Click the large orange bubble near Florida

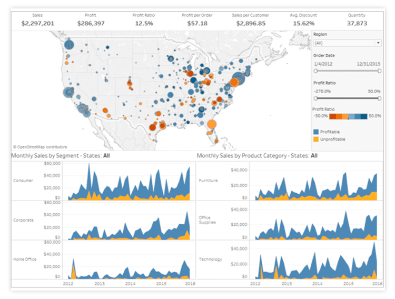212,125
